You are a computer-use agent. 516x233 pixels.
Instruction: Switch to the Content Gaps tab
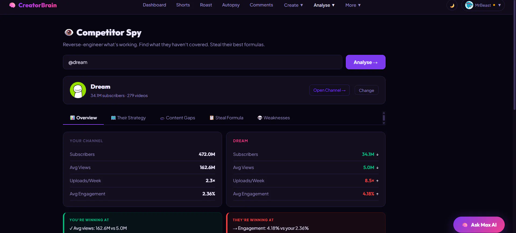click(177, 118)
